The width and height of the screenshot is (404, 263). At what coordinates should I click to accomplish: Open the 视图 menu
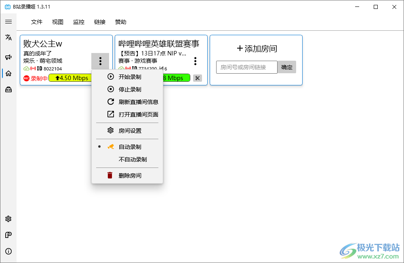(57, 22)
